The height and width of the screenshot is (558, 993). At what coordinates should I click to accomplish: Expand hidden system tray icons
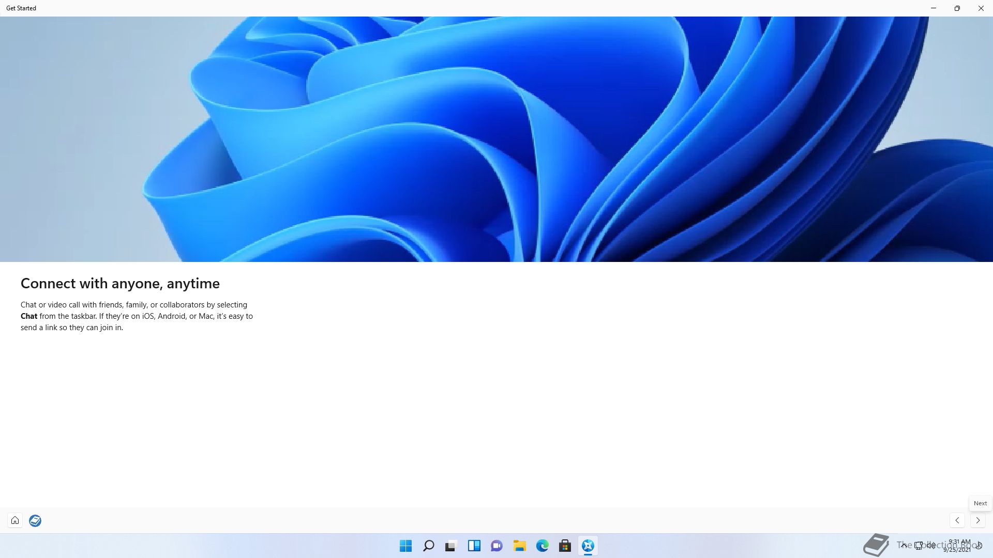pos(904,545)
